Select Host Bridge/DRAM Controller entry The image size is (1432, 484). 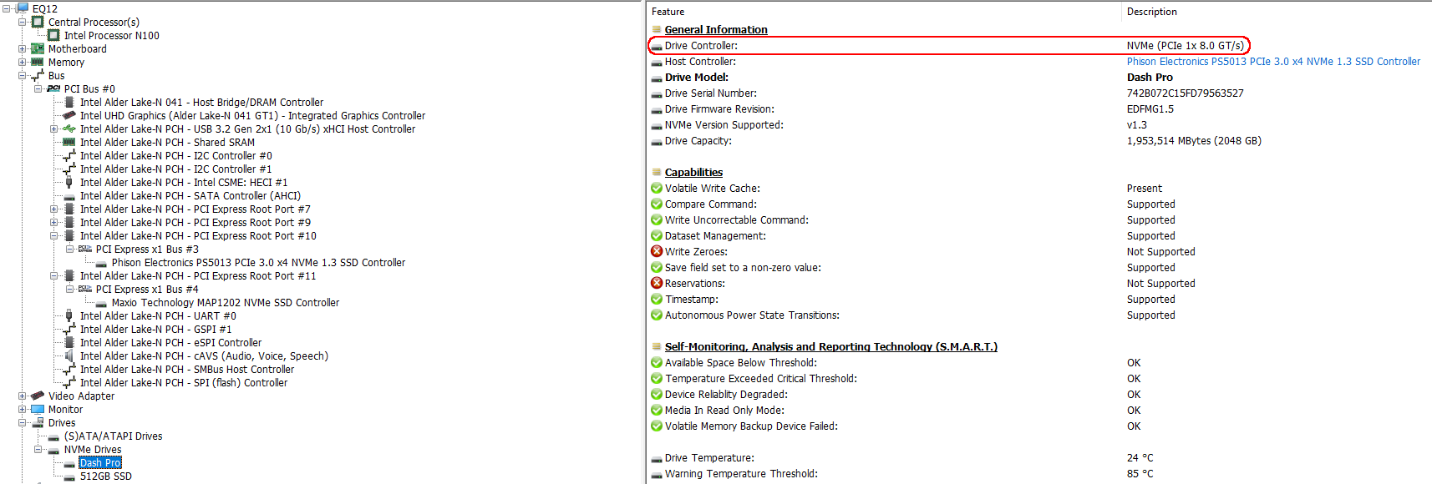(201, 102)
